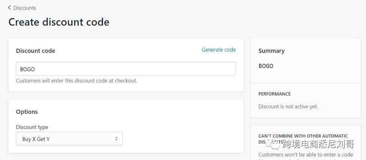This screenshot has height=160, width=366.
Task: Click empty area of the Options card
Action: (x=182, y=130)
